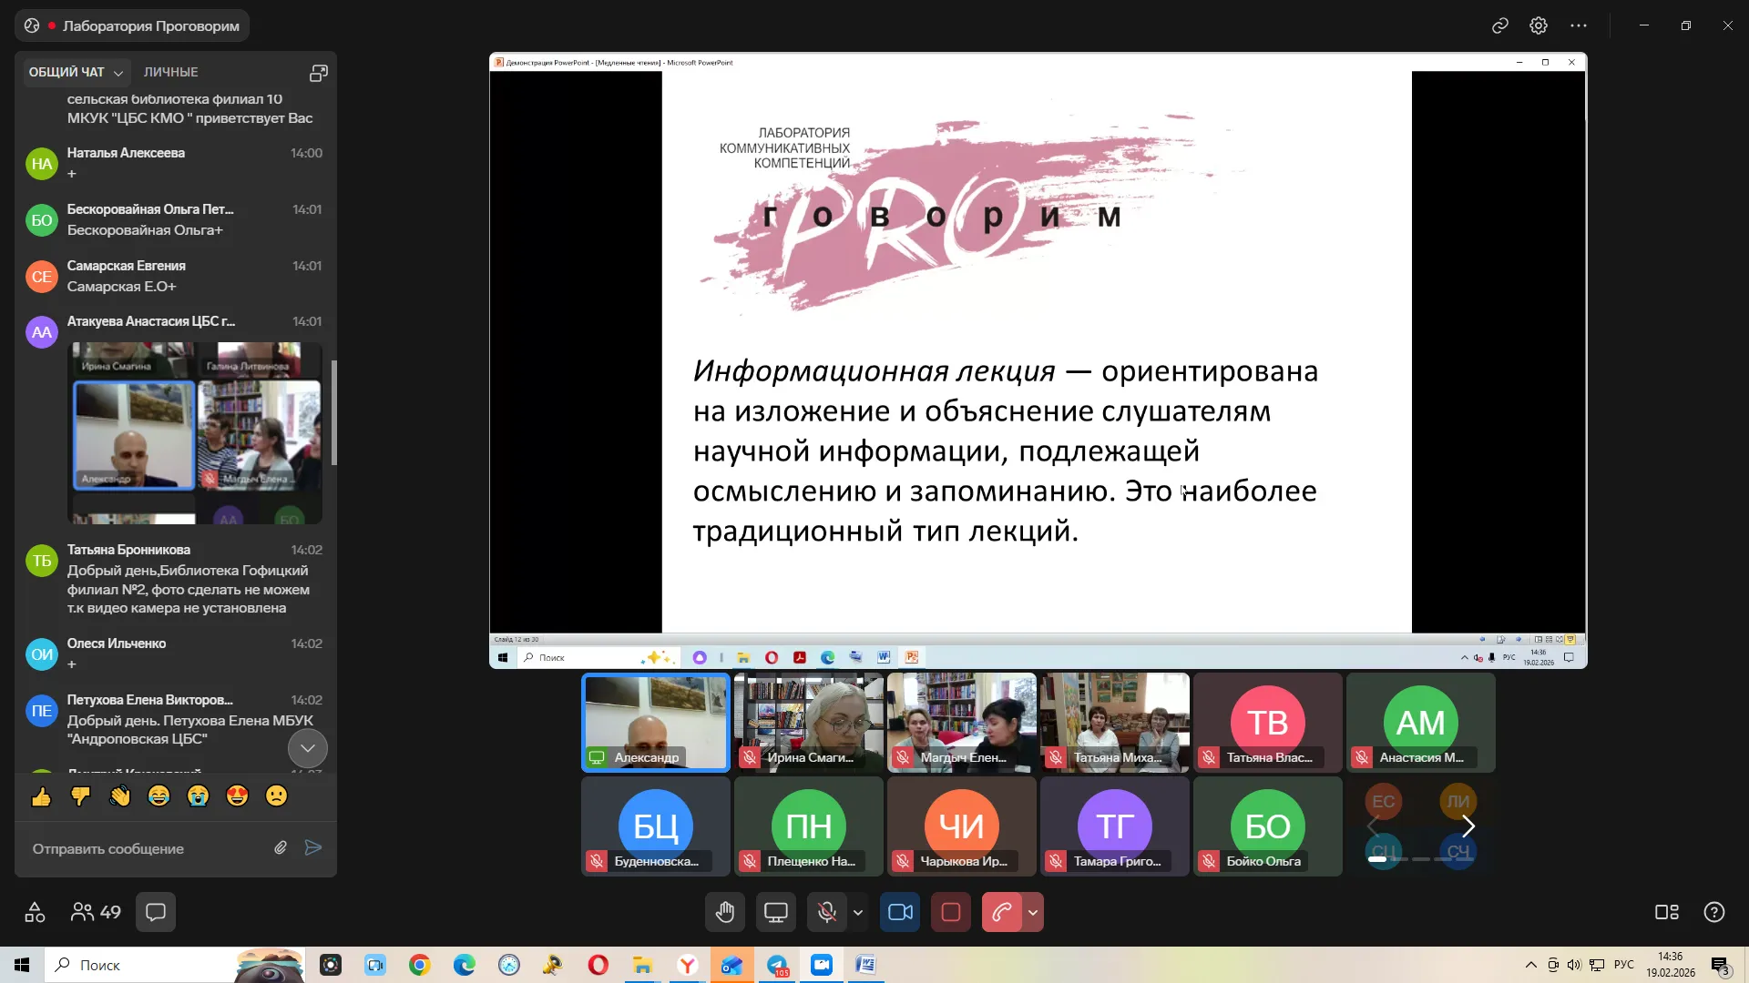
Task: Expand the ОБЩИЙ ЧАТ dropdown
Action: [x=77, y=72]
